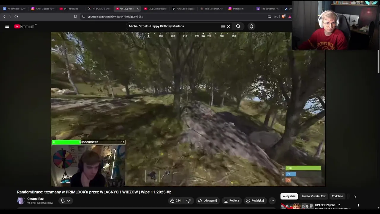
Task: Like the video (254 likes)
Action: pyautogui.click(x=175, y=201)
